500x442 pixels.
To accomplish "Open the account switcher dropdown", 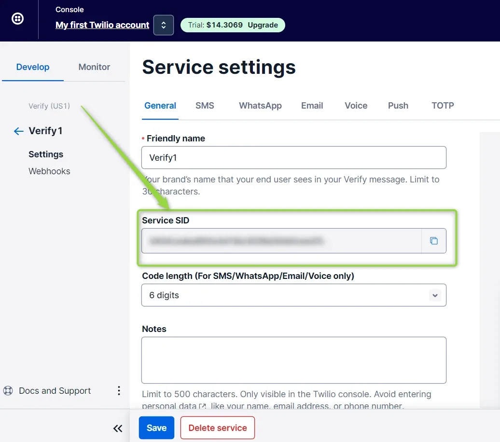I will [163, 25].
